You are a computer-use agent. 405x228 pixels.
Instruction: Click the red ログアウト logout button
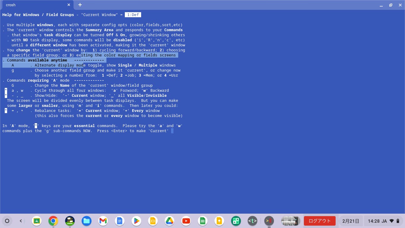coord(319,221)
